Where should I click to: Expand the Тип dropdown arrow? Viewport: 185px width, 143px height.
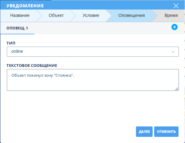pyautogui.click(x=173, y=52)
